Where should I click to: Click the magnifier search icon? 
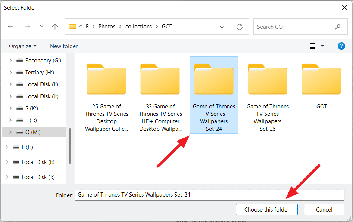(338, 27)
